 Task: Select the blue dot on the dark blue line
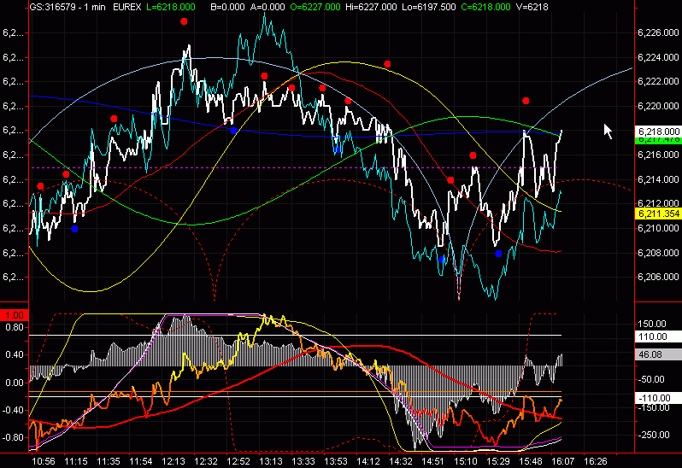click(x=233, y=131)
